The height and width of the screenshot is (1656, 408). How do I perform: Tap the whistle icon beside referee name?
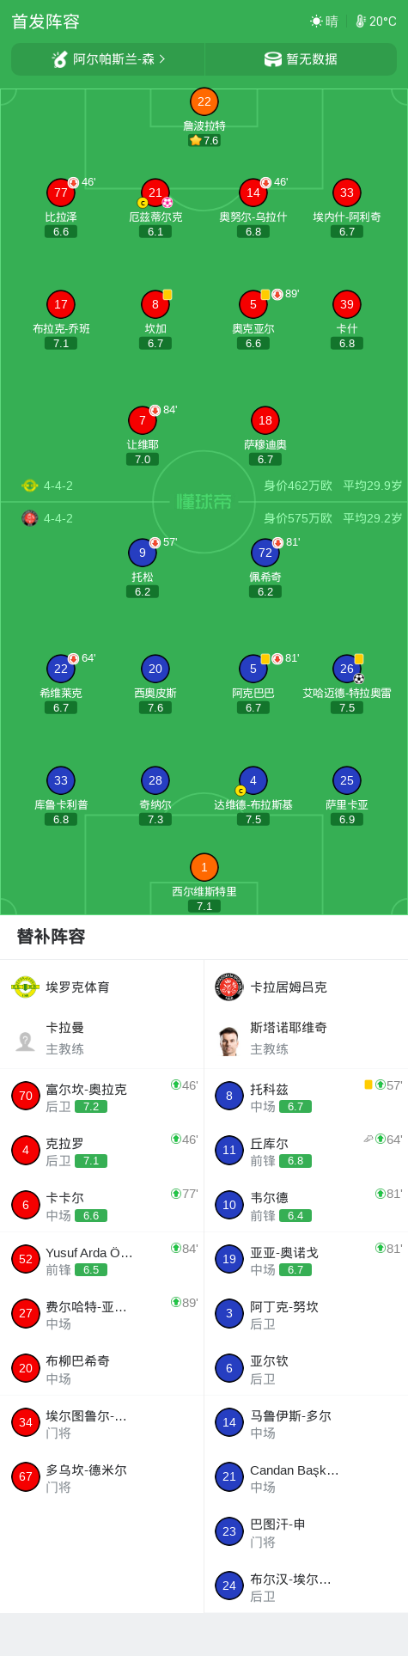coord(59,59)
